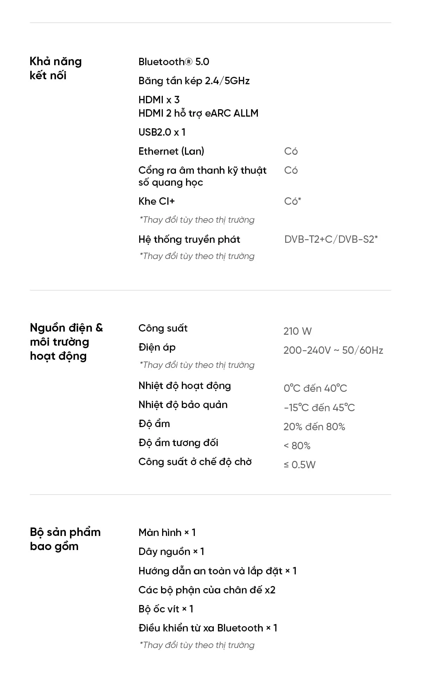Viewport: 422px width, 679px height.
Task: Select the Bluetooth® 5.0 spec line
Action: tap(174, 62)
